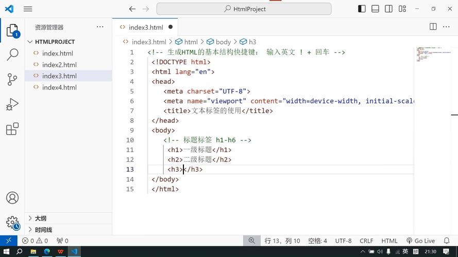458x257 pixels.
Task: Place cursor in 二级标题 h2 line
Action: pos(199,160)
